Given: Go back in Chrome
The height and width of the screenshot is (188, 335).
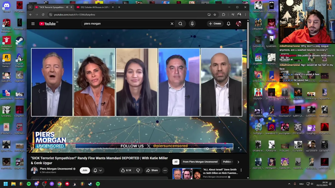Looking at the screenshot, I should [x=30, y=15].
